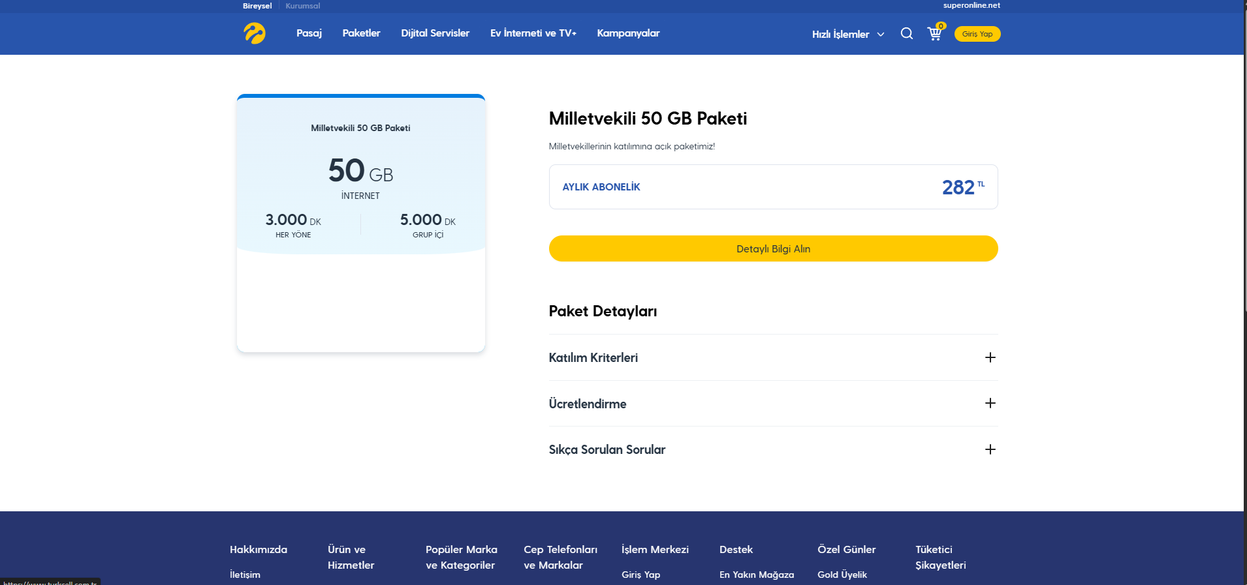Image resolution: width=1247 pixels, height=585 pixels.
Task: Open the footer Giriş Yap link
Action: coord(640,575)
